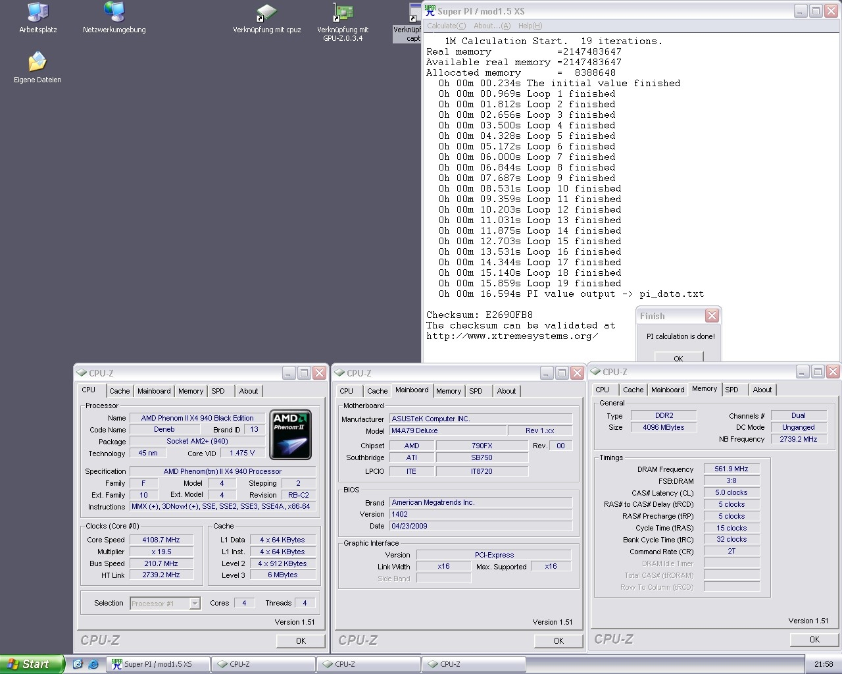Viewport: 842px width, 674px height.
Task: Click the Bus Speed 210.7 MHz field
Action: point(162,563)
